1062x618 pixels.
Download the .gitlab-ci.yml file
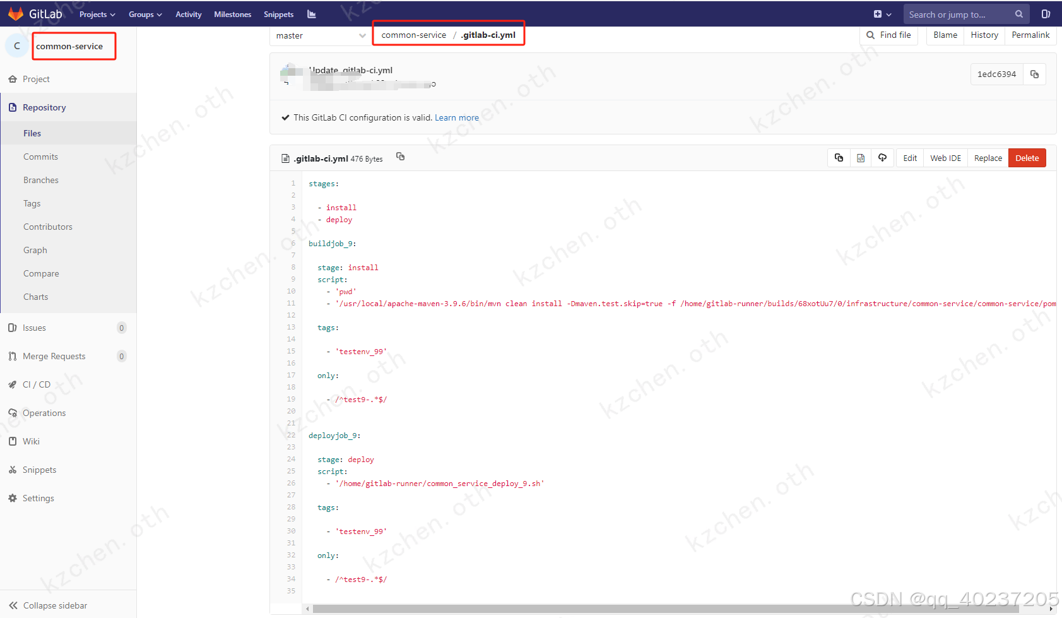coord(882,158)
